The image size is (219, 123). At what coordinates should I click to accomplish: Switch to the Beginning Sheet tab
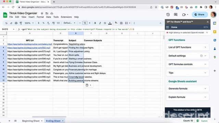coord(31,121)
